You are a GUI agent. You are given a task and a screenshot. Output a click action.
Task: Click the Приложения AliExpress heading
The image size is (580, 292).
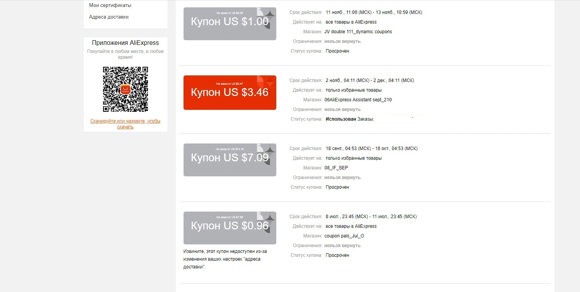click(x=125, y=43)
